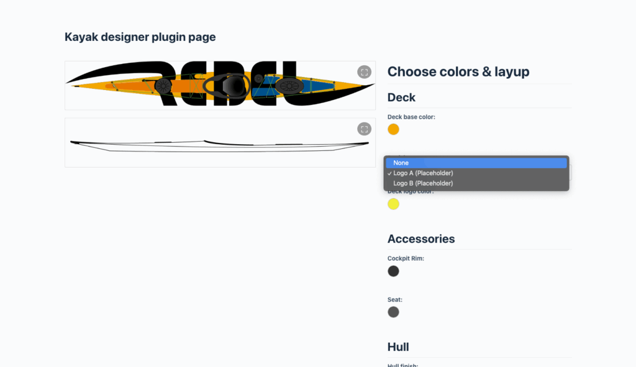Click the oval rear hatch on kayak
Viewport: 636px width, 367px height.
tap(289, 86)
